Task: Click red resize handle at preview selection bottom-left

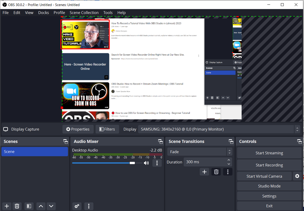Action: coord(62,108)
